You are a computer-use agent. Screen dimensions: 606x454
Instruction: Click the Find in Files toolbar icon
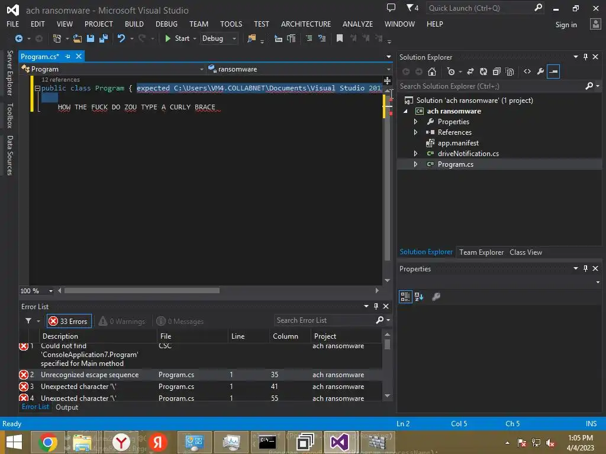tap(252, 38)
